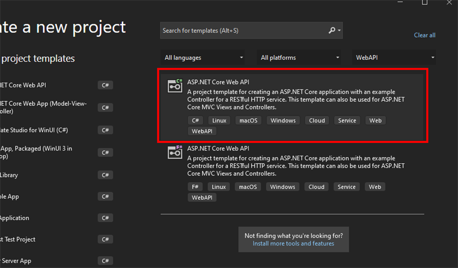Open the All platforms dropdown
458x268 pixels.
point(300,58)
